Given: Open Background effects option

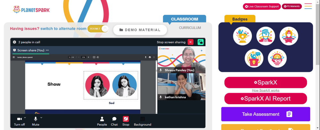Looking at the screenshot, I should click(142, 121).
